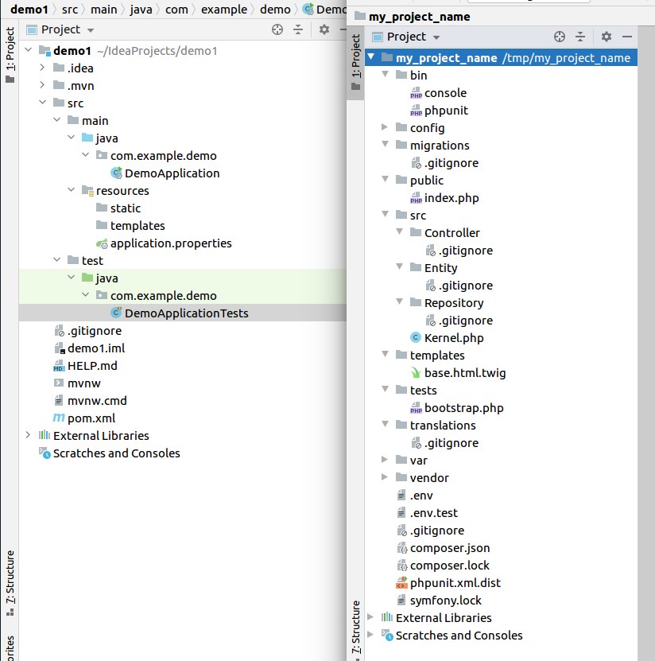Select mvnw.cmd file
The height and width of the screenshot is (661, 655).
click(x=90, y=400)
